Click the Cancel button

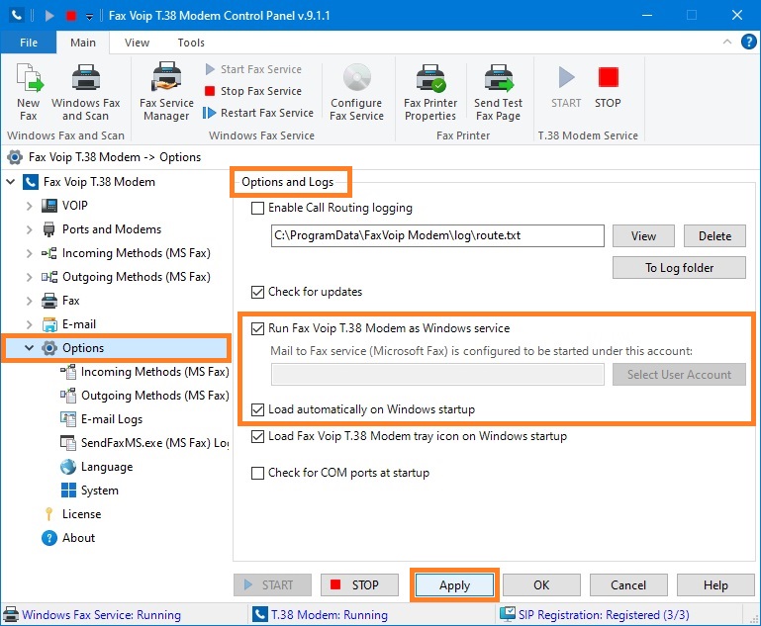coord(628,585)
